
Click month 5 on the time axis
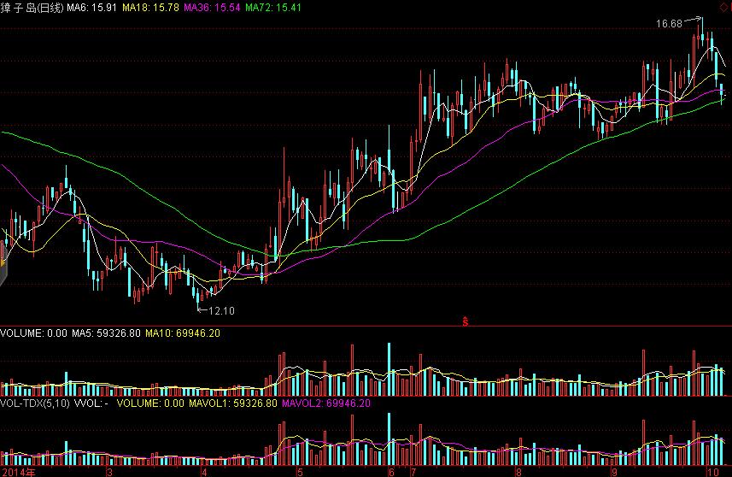coord(300,471)
